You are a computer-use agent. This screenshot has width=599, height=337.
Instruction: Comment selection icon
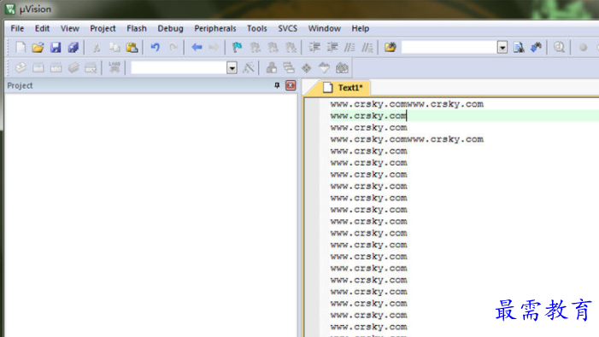click(x=349, y=47)
